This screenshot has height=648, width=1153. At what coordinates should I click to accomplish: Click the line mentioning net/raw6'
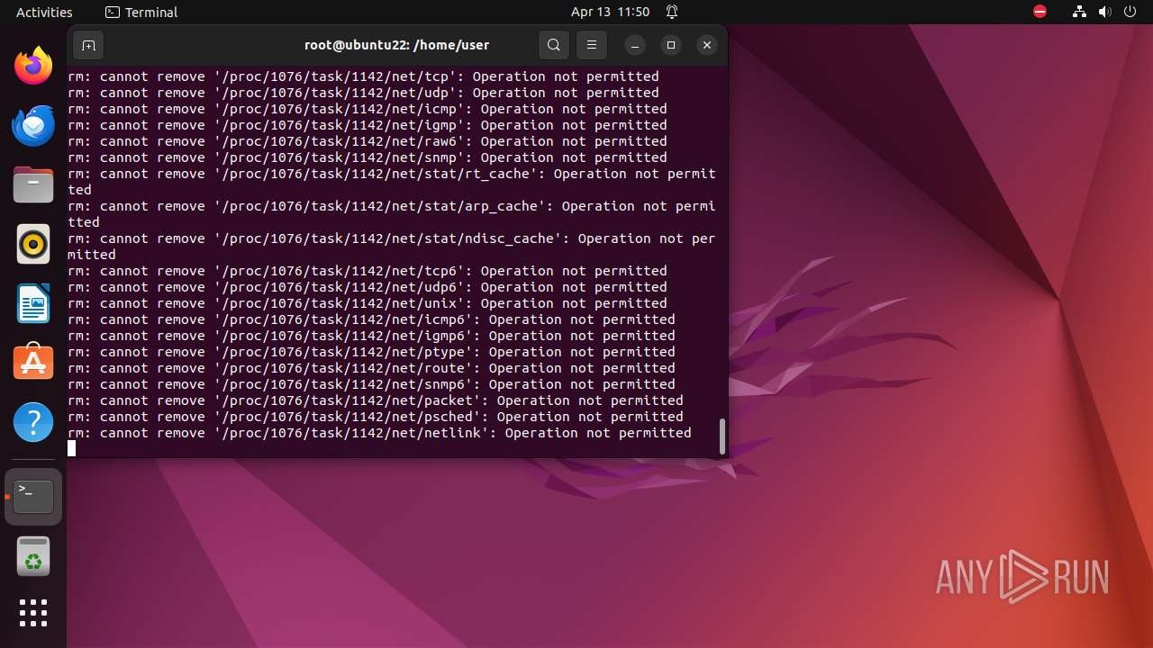[x=368, y=141]
